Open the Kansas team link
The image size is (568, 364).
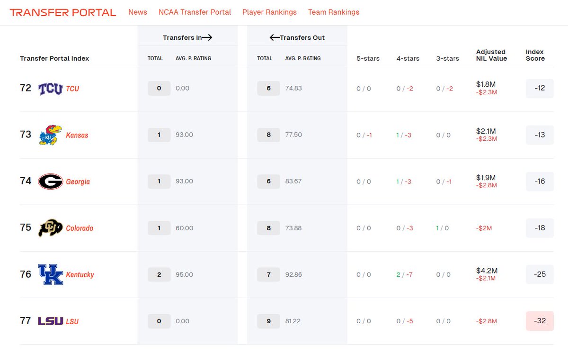coord(77,135)
